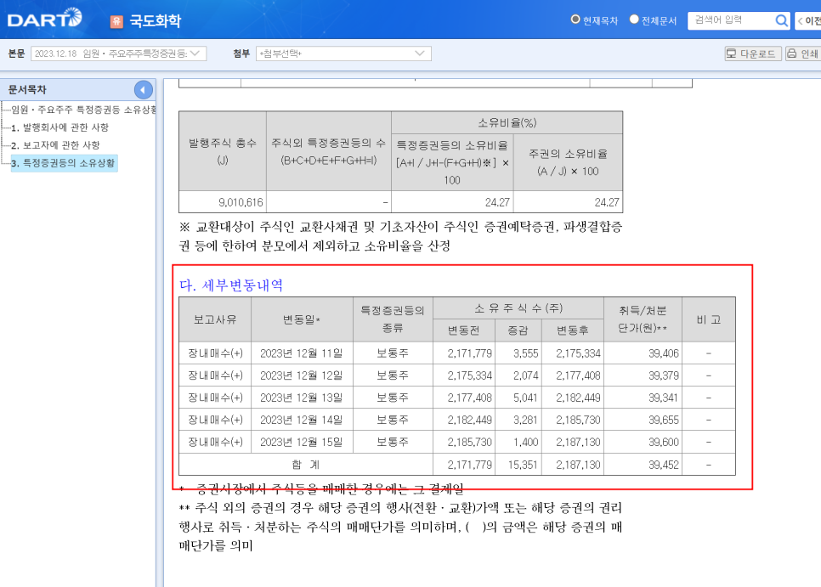Click the 39,341 unit price cell
821x587 pixels.
643,398
